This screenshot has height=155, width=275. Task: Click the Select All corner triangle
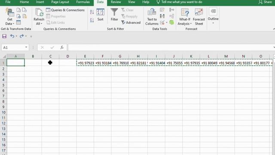tap(4, 56)
